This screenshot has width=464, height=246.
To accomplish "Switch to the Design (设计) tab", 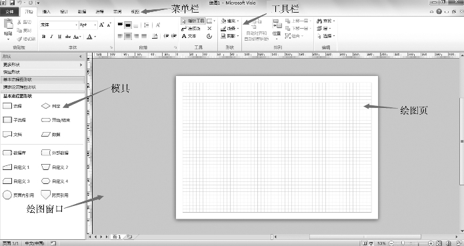I will pos(64,12).
